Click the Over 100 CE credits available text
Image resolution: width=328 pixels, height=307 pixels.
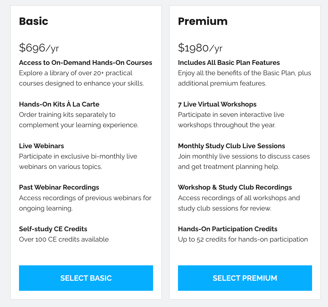[64, 239]
